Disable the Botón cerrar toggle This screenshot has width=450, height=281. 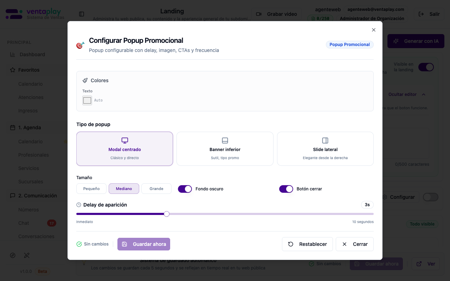coord(286,189)
